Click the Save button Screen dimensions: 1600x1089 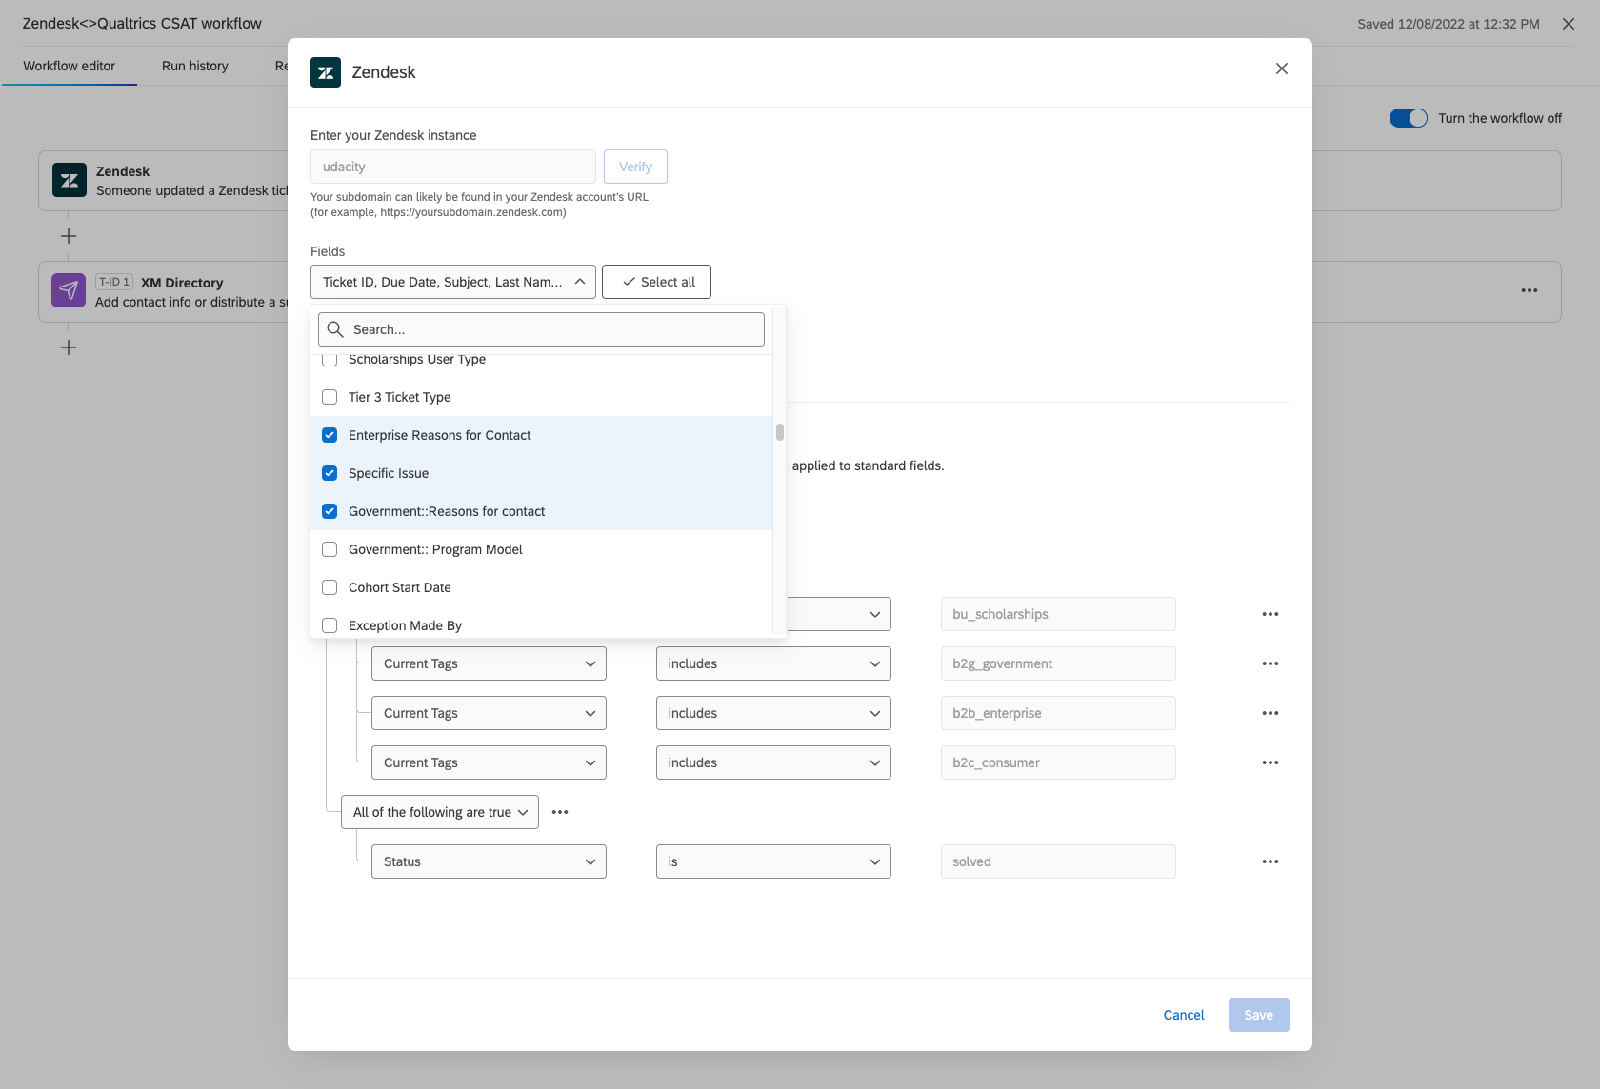1259,1015
